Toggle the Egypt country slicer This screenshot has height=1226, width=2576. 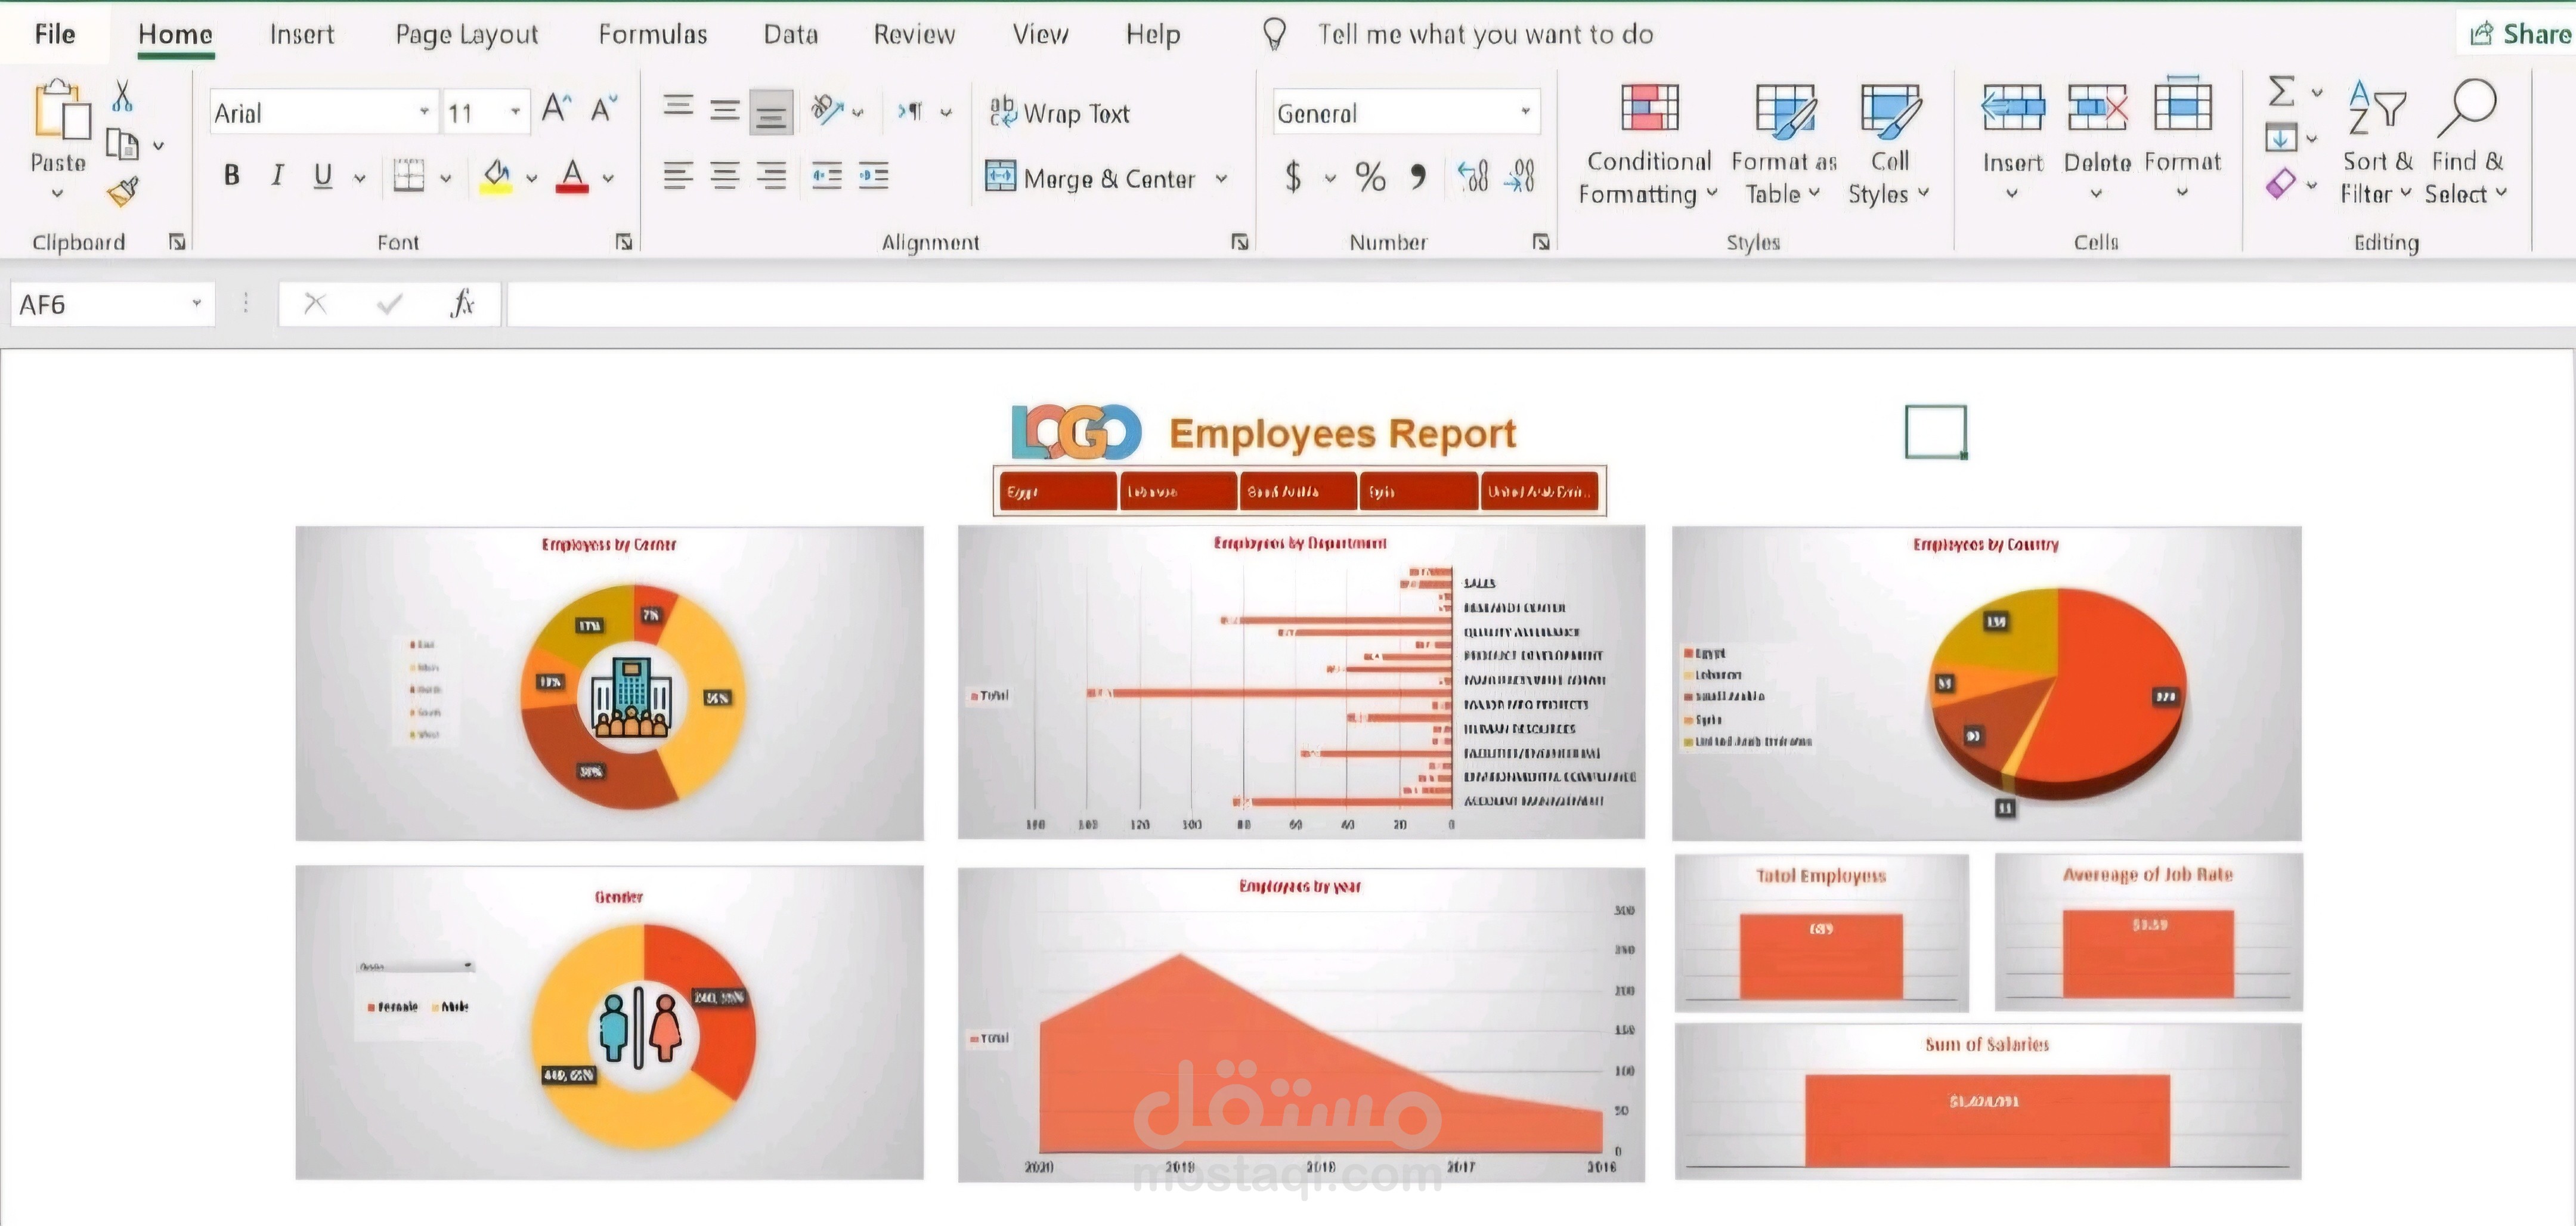[x=1058, y=491]
